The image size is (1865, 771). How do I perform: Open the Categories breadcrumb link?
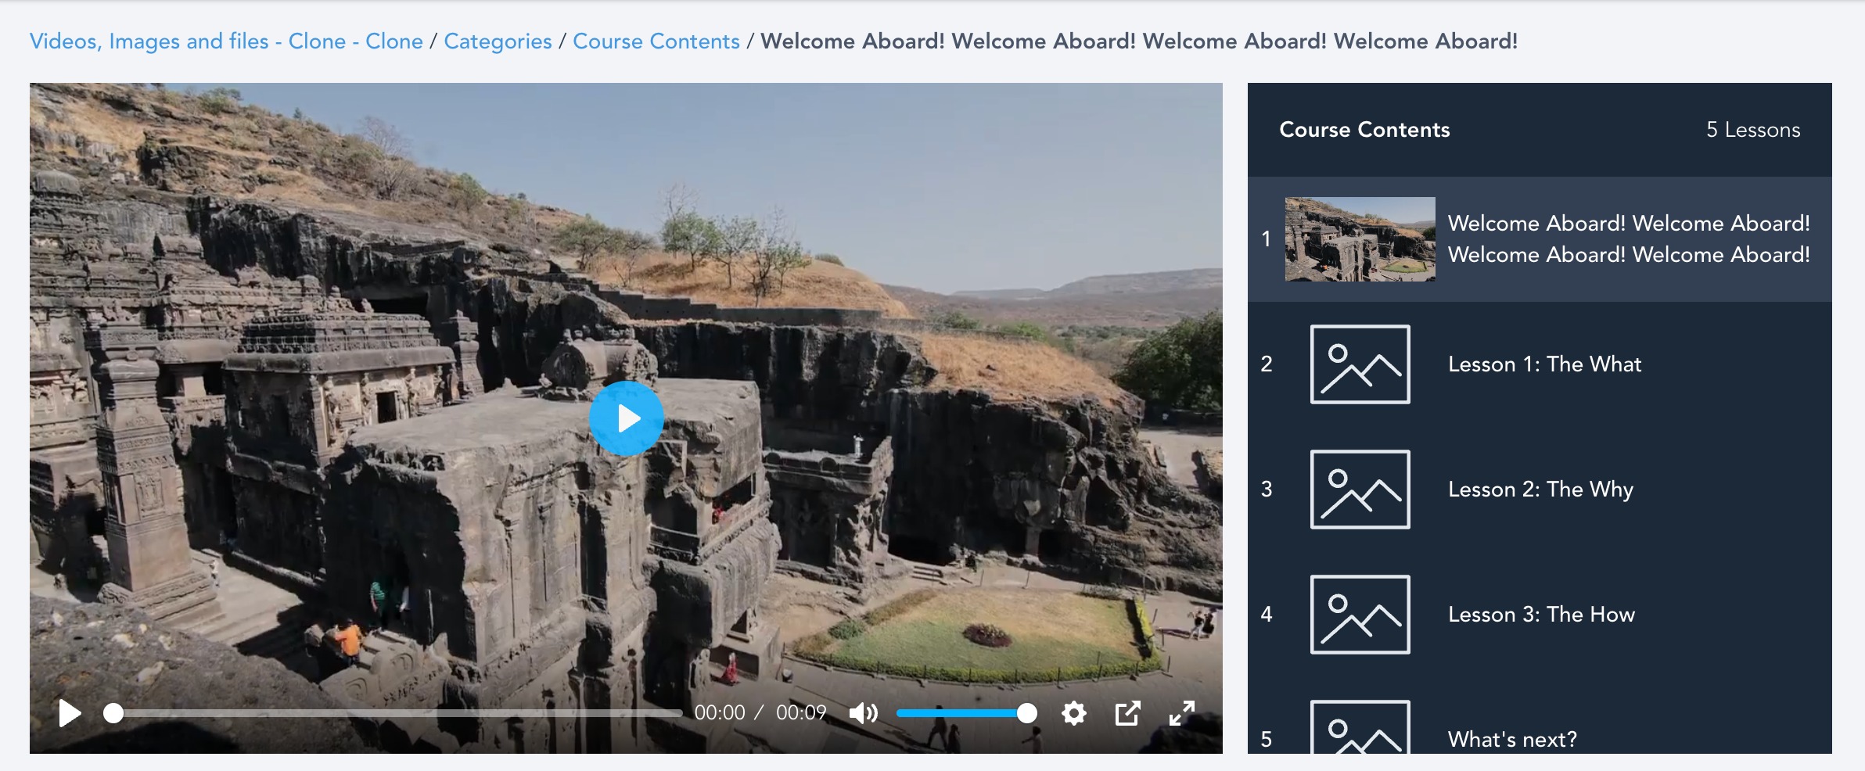point(498,41)
